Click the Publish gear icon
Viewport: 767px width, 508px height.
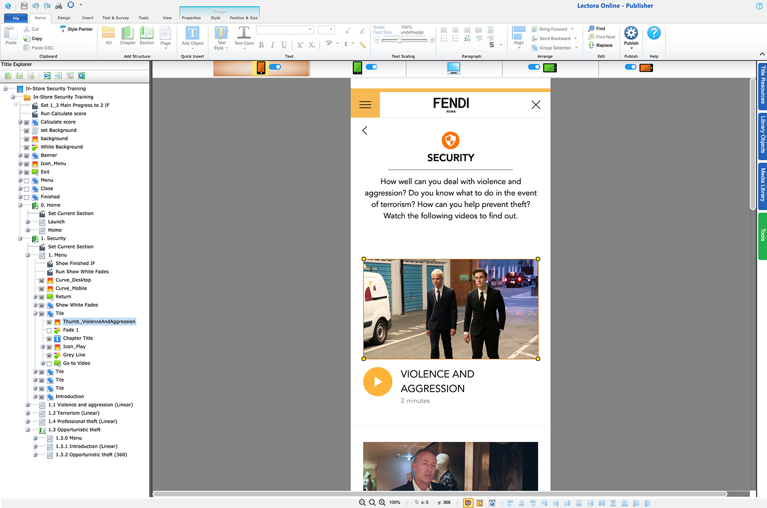(631, 33)
